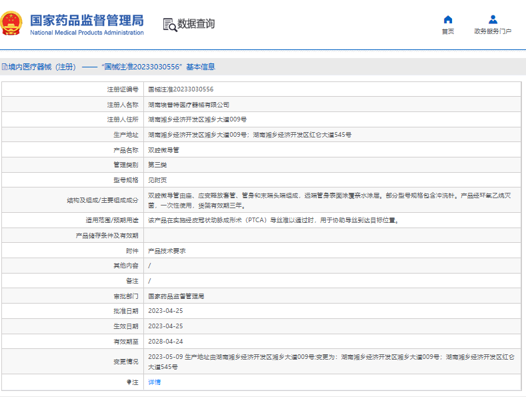The height and width of the screenshot is (397, 526).
Task: Click the 适用范围/预期用途 label
Action: [x=112, y=220]
